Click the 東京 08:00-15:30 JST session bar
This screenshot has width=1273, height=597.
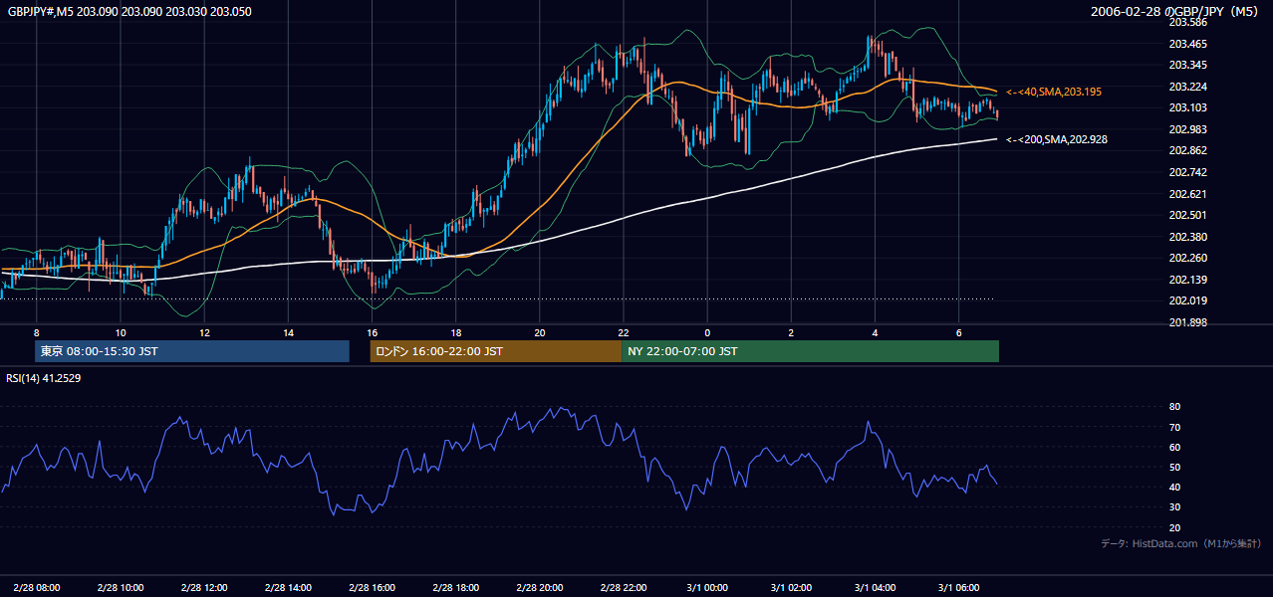point(192,351)
